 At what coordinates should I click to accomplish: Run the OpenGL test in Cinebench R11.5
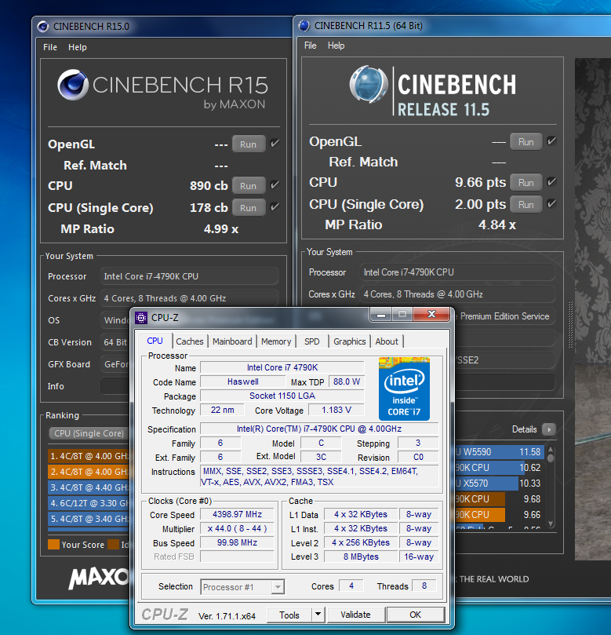pyautogui.click(x=526, y=142)
